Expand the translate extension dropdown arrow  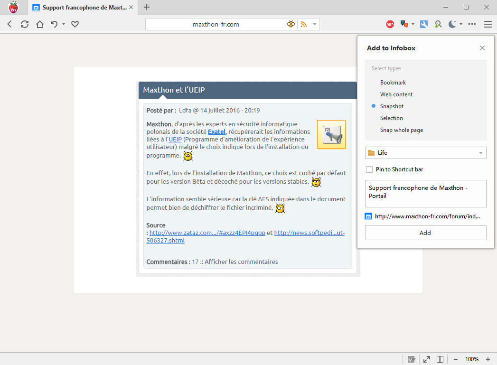[413, 24]
